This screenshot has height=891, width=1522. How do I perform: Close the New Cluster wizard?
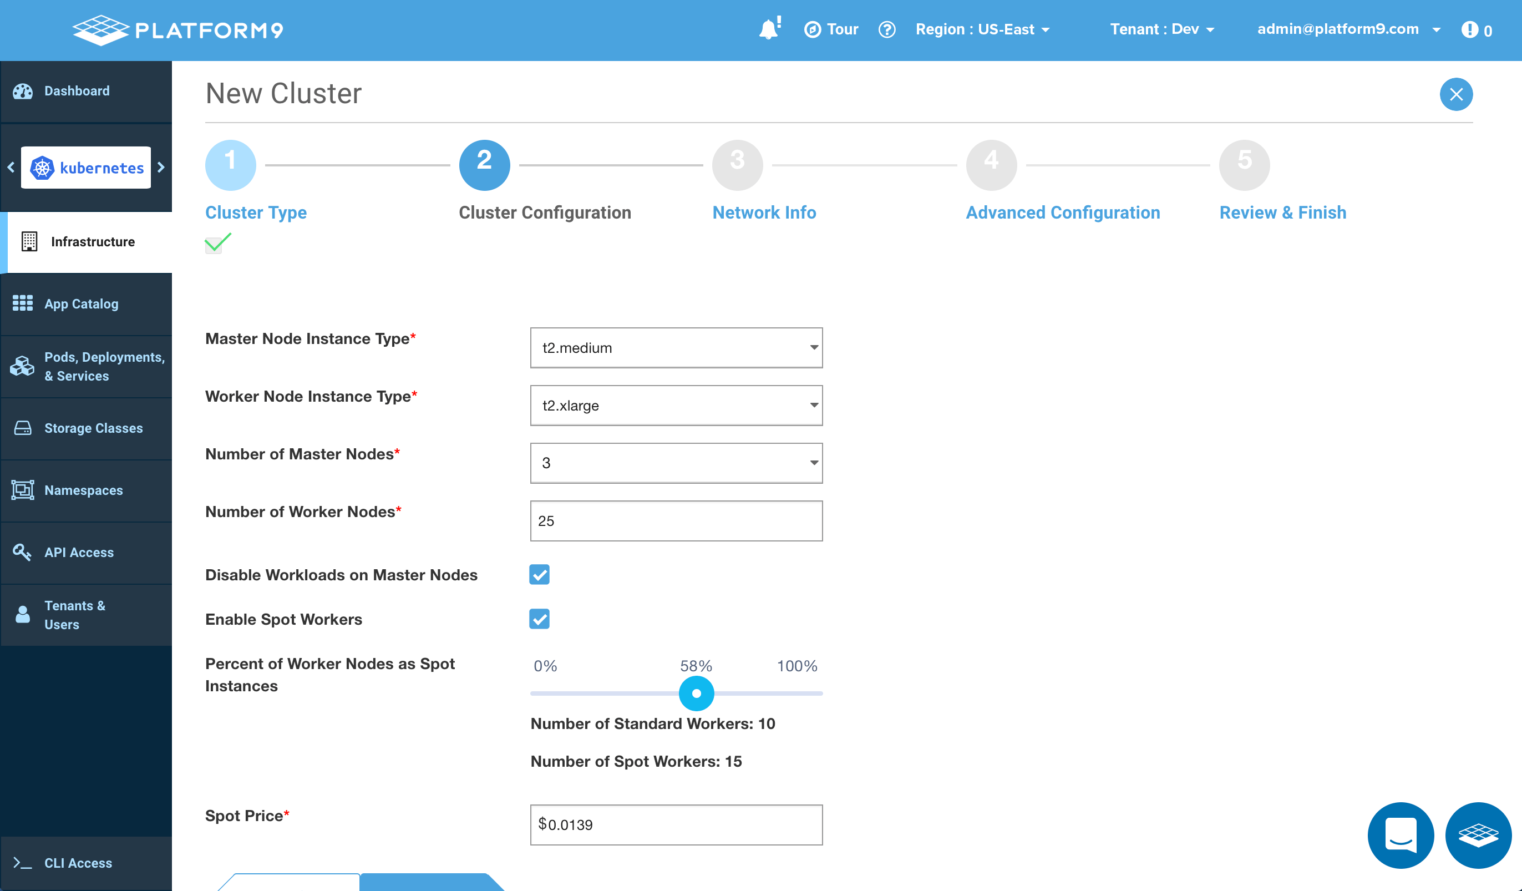[1455, 94]
